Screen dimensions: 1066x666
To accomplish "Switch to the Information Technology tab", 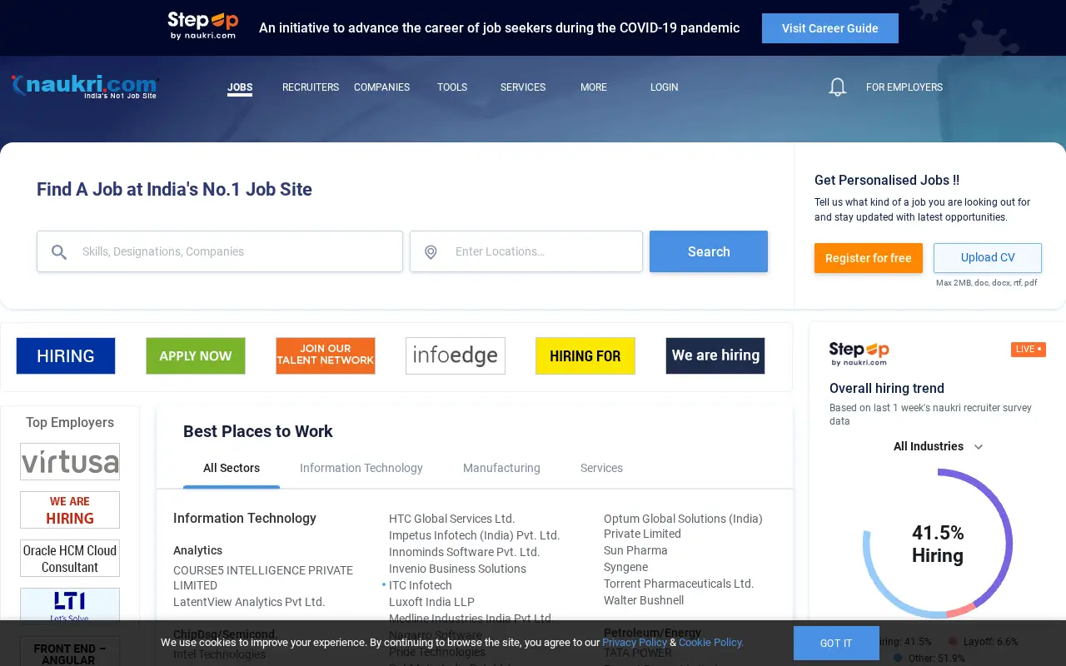I will (361, 468).
